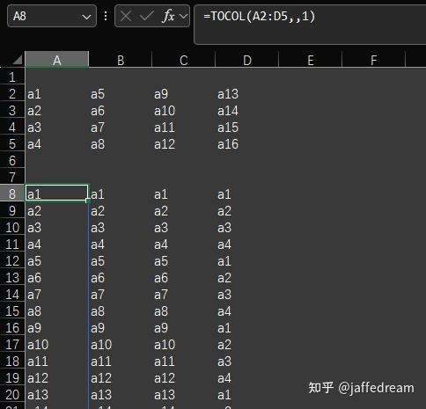This screenshot has height=409, width=426.
Task: Open Insert Function via the fx icon
Action: [168, 16]
